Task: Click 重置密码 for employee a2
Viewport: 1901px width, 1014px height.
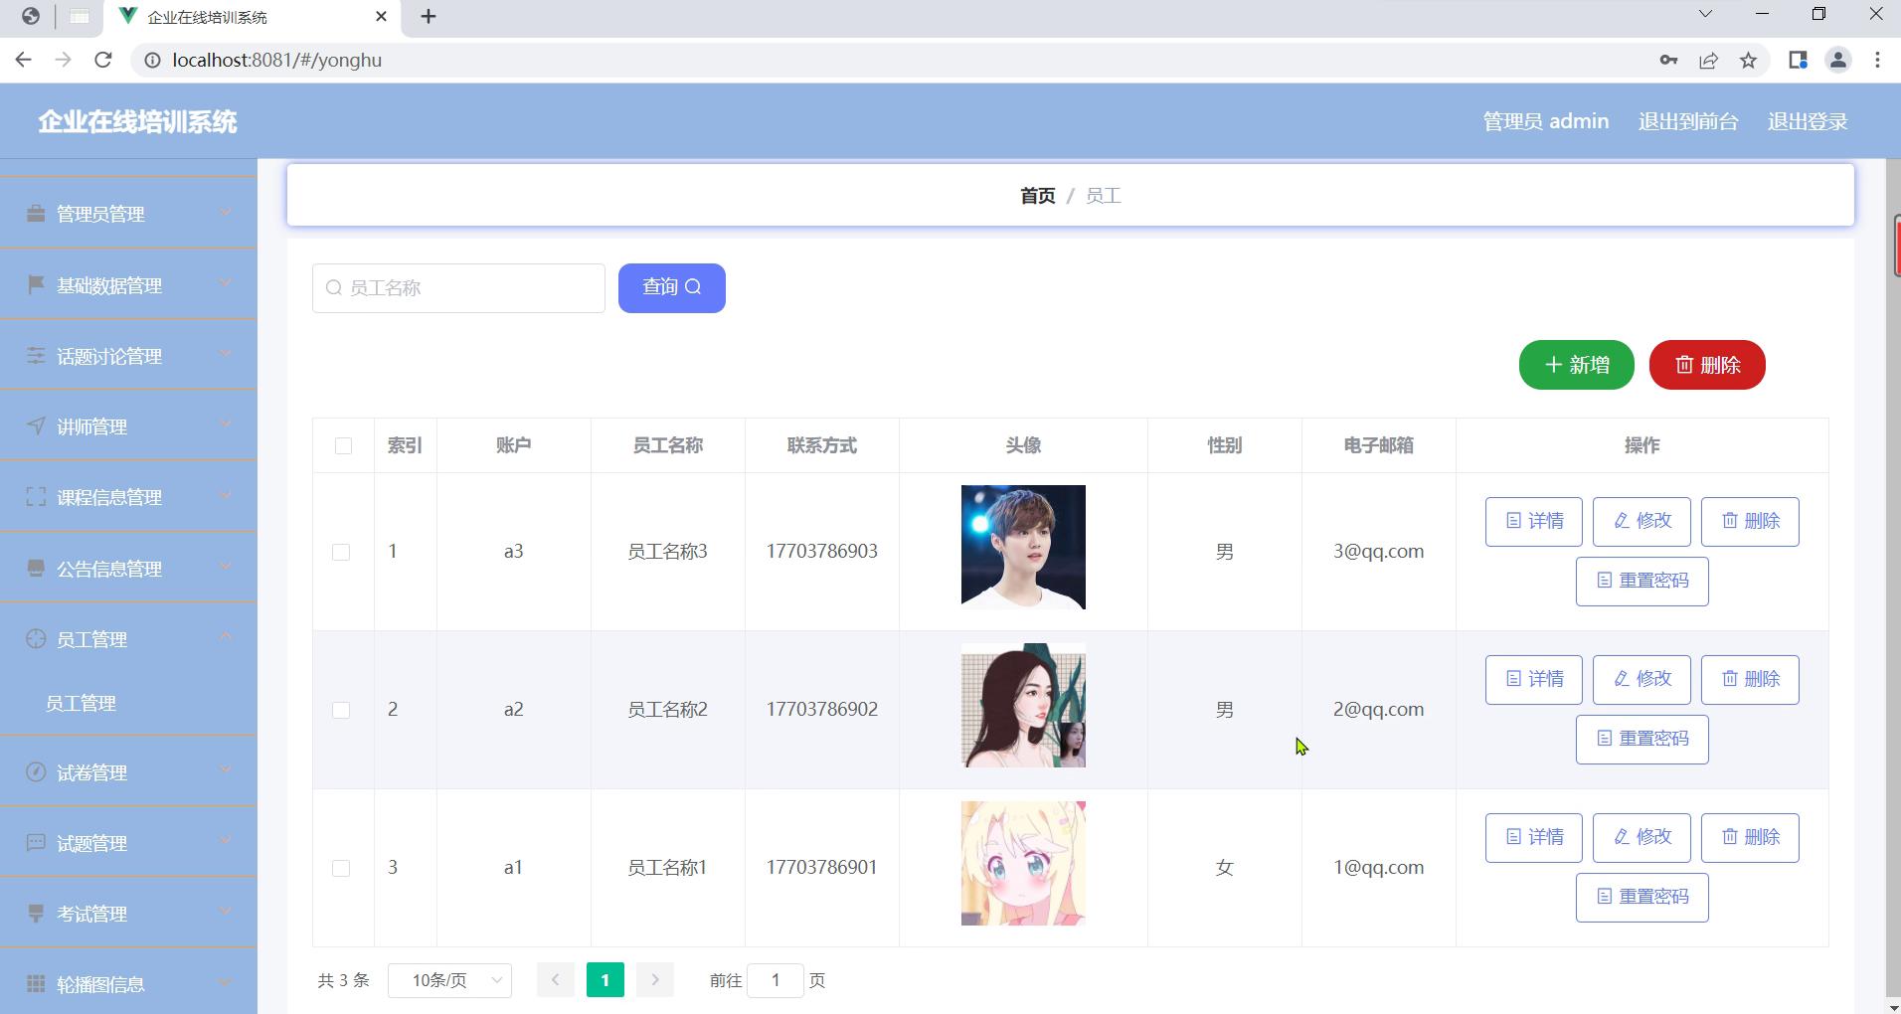Action: coord(1642,740)
